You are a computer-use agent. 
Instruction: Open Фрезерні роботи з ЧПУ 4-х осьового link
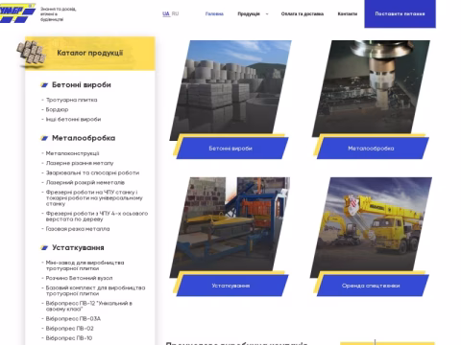click(97, 217)
